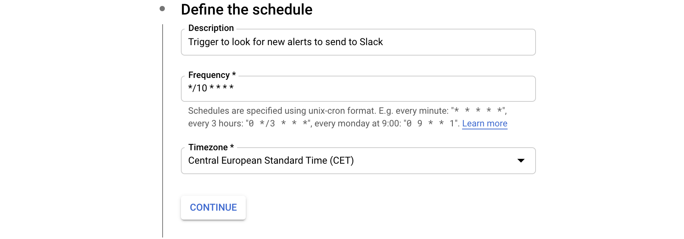Click the Description field label

[211, 28]
